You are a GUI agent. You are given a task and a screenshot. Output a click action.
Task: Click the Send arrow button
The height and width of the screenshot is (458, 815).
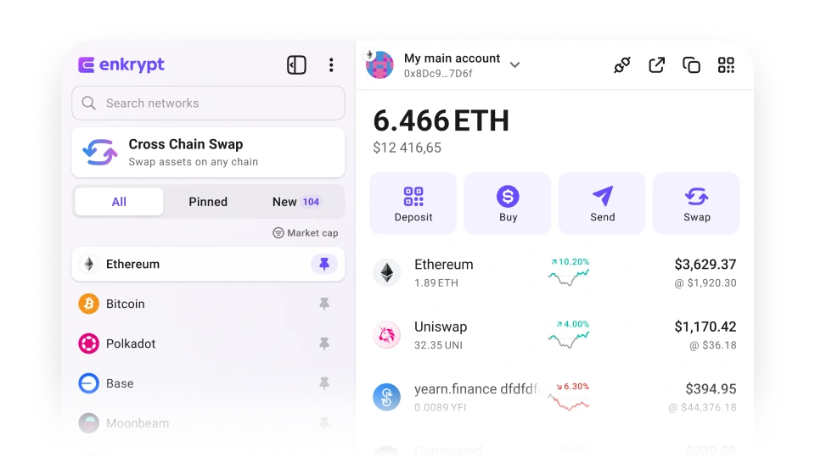602,203
